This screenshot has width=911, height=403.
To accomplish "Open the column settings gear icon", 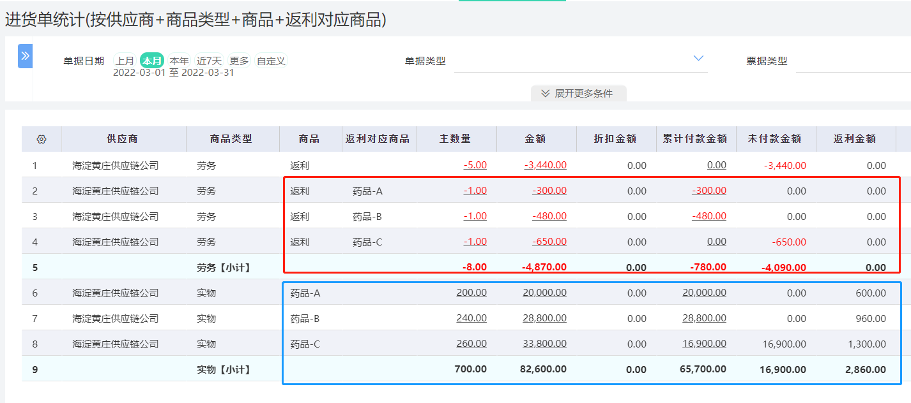I will tap(41, 138).
